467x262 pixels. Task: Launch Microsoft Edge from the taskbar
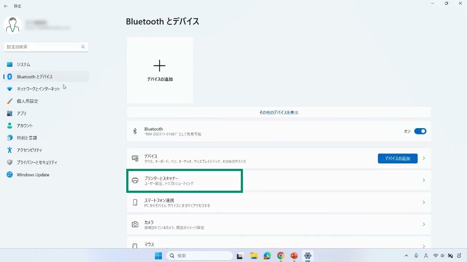tap(267, 256)
